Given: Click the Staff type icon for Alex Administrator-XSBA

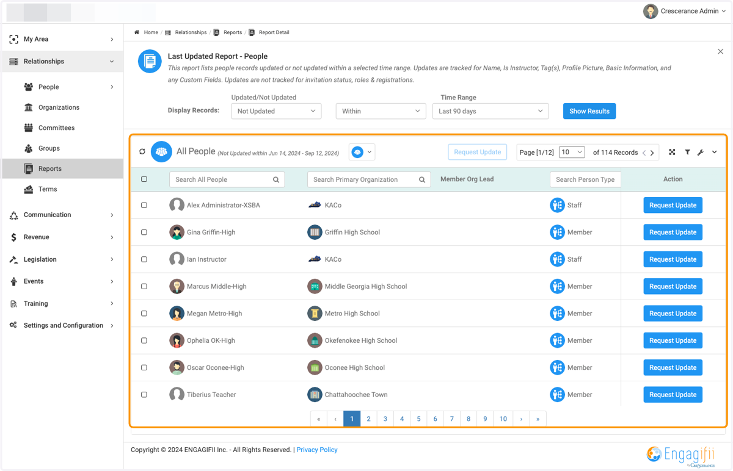Looking at the screenshot, I should point(557,205).
